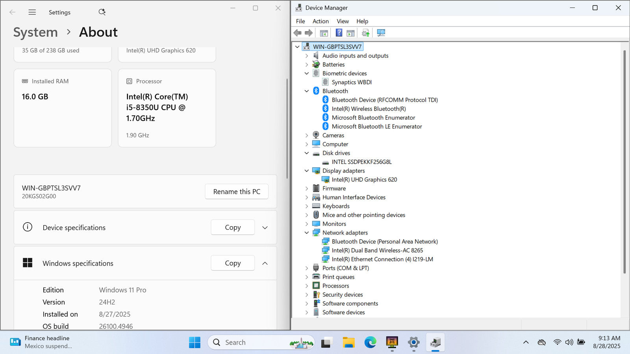Show hidden system tray icons chevron
Image resolution: width=630 pixels, height=354 pixels.
526,342
